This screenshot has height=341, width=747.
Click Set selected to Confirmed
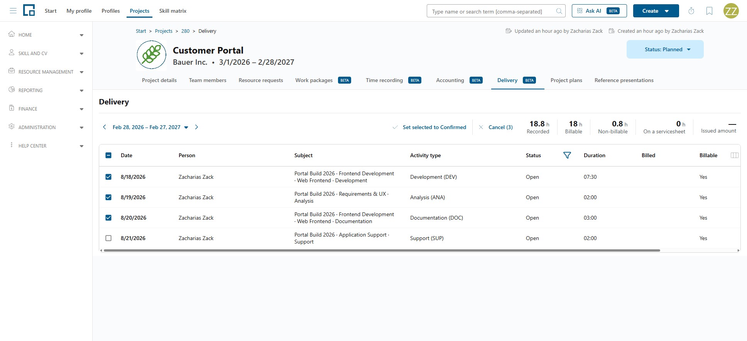point(429,127)
